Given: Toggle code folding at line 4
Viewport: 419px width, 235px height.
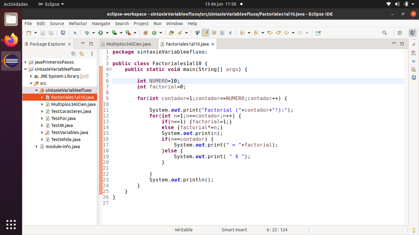Looking at the screenshot, I should pos(110,69).
